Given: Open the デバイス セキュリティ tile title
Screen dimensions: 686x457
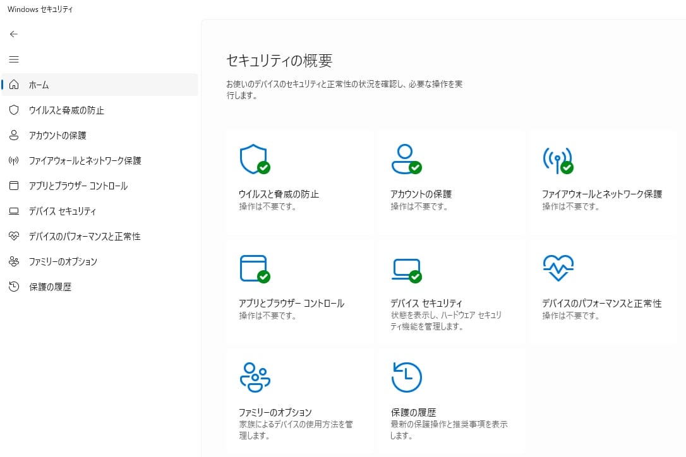Looking at the screenshot, I should [426, 304].
